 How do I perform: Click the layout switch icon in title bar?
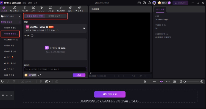coord(139,3)
